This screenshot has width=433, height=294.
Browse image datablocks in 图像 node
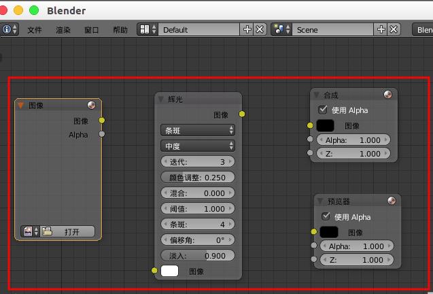click(31, 231)
